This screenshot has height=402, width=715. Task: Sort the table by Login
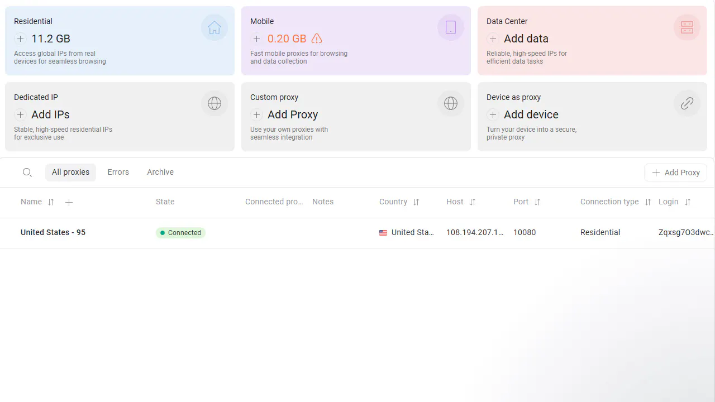pos(688,202)
